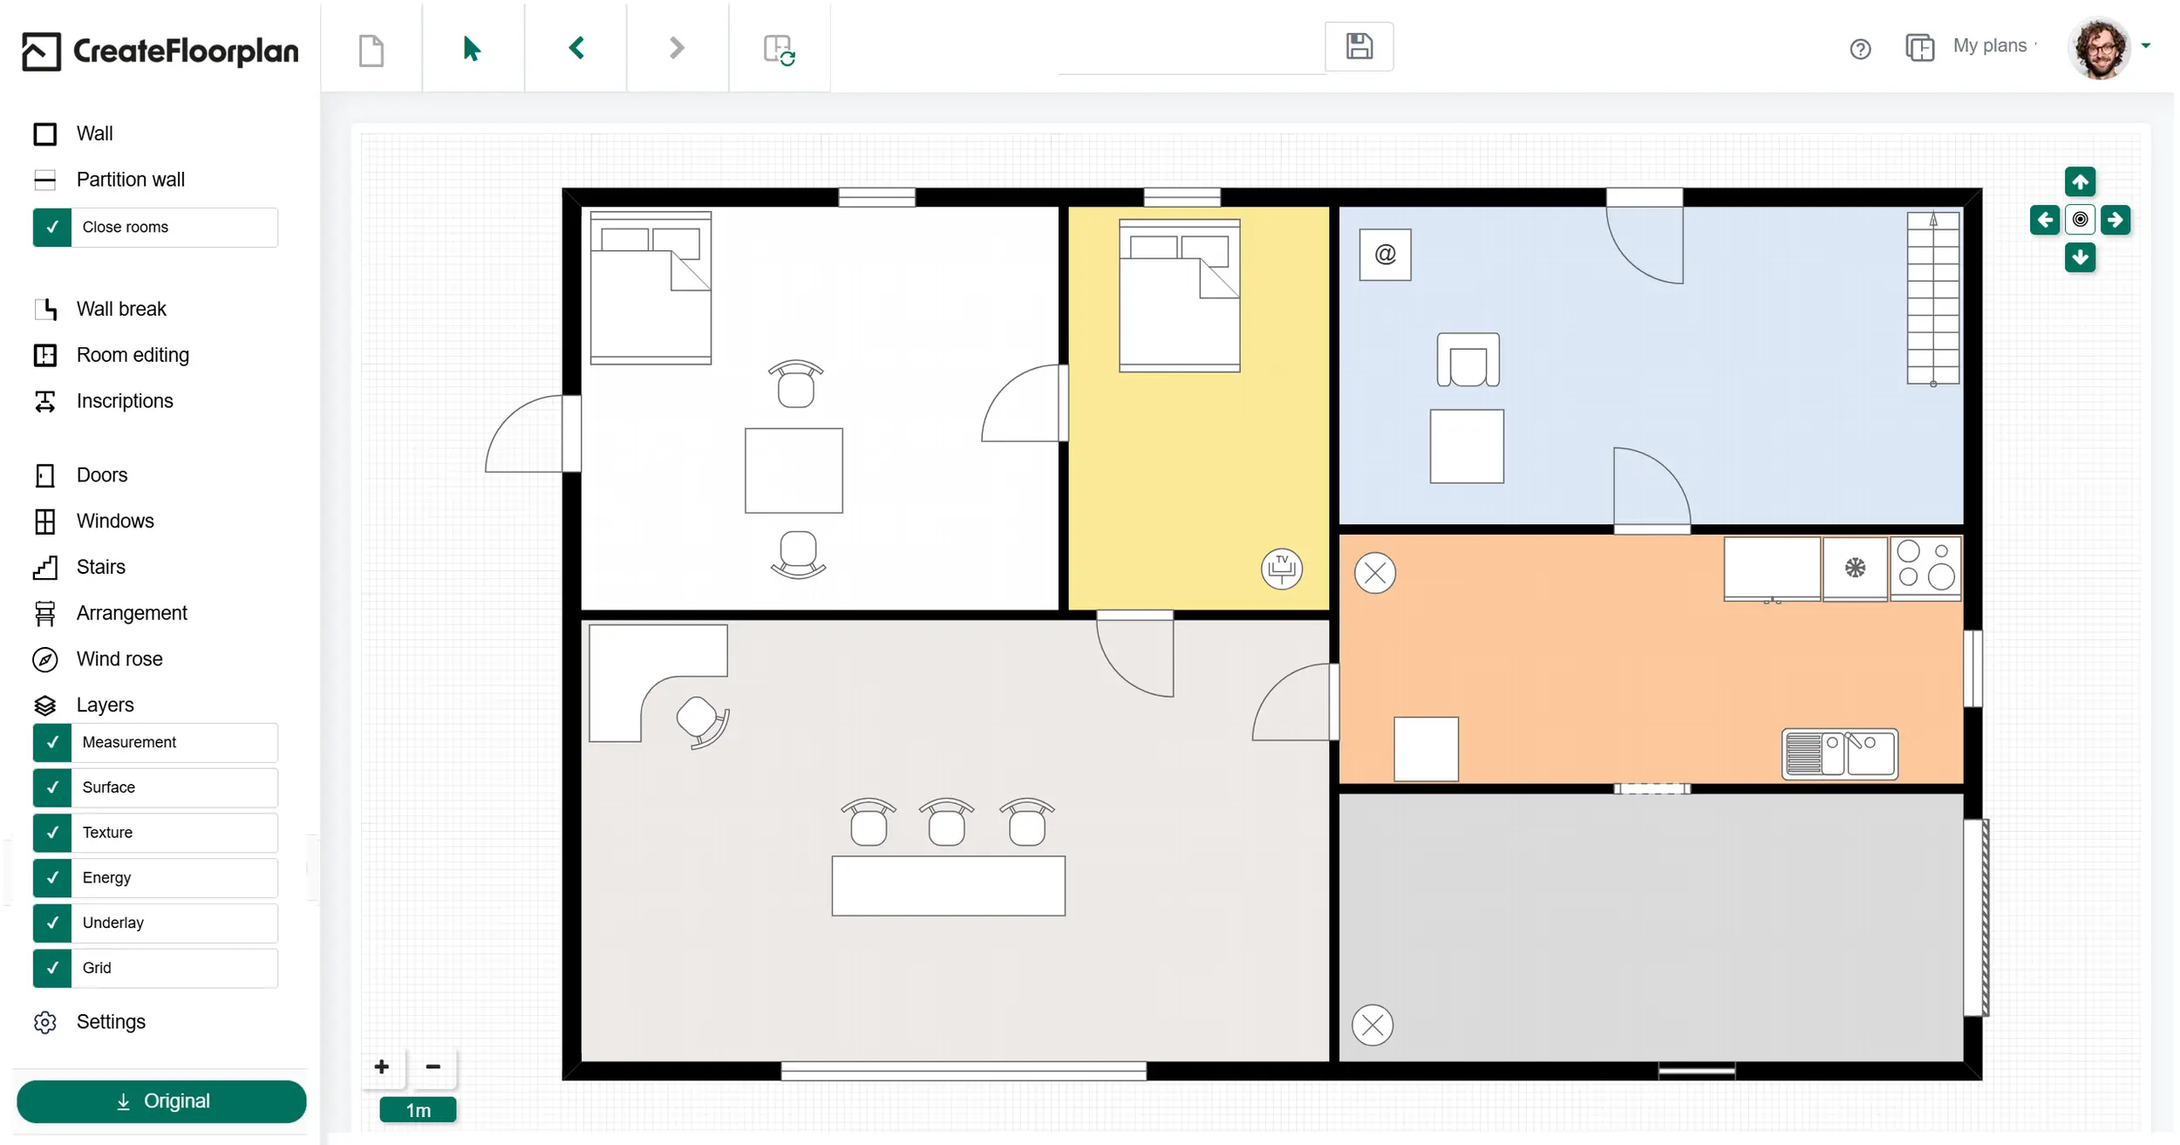Click the redo forward arrow
This screenshot has width=2180, height=1145.
[677, 48]
